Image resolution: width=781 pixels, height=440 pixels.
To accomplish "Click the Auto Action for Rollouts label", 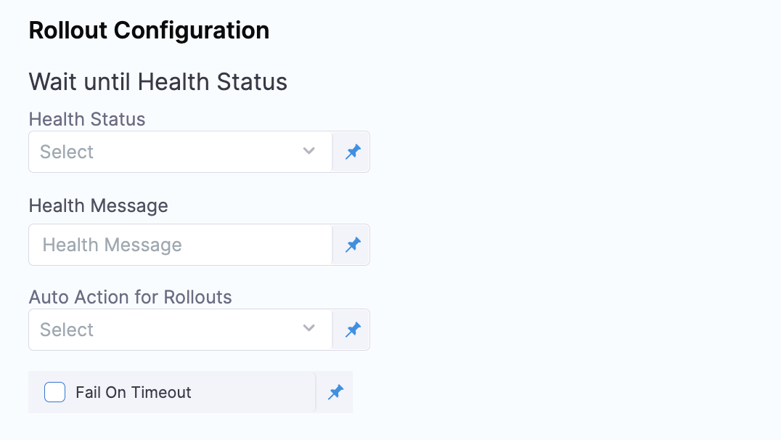I will [x=130, y=297].
